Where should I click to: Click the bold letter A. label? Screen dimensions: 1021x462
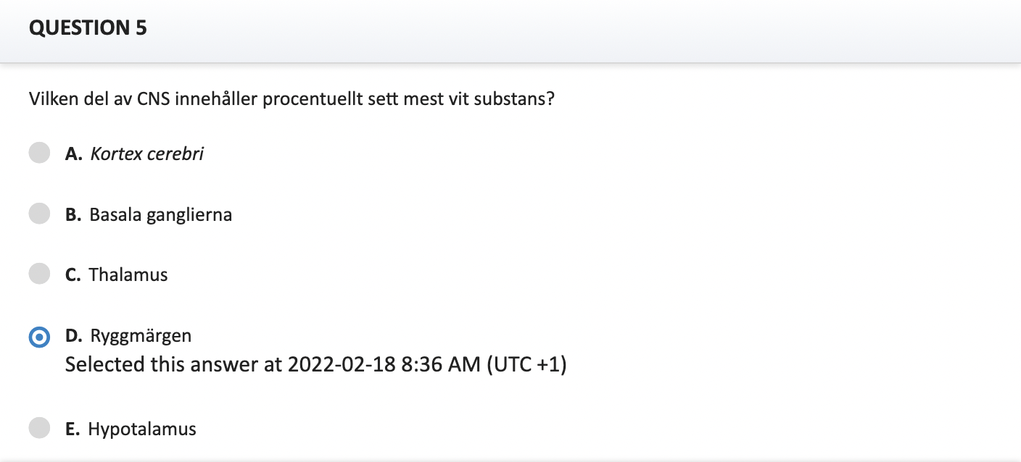point(73,154)
